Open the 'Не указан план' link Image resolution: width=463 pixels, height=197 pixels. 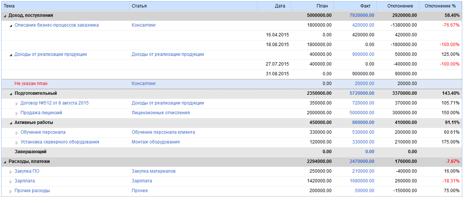point(31,84)
